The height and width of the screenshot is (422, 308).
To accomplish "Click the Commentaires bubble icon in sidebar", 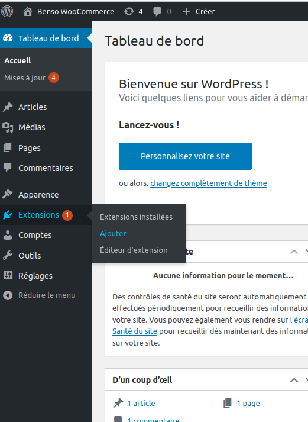I will click(x=8, y=167).
